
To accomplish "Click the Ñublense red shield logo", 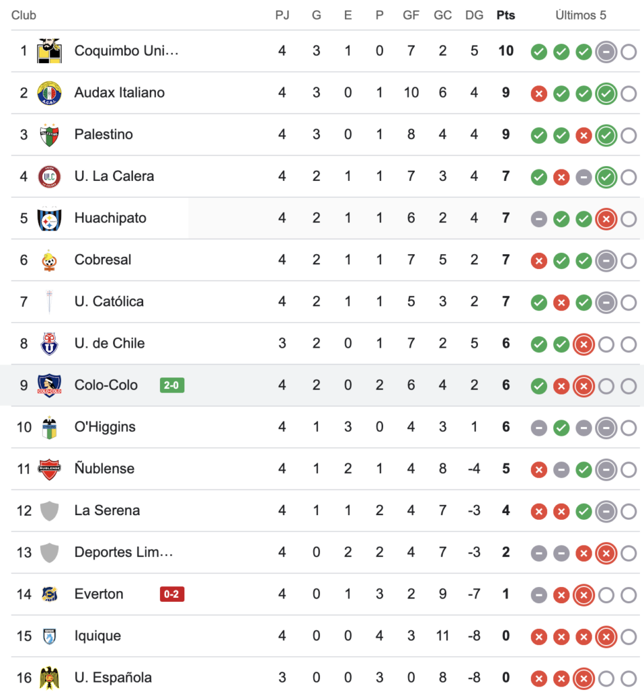I will pyautogui.click(x=49, y=469).
